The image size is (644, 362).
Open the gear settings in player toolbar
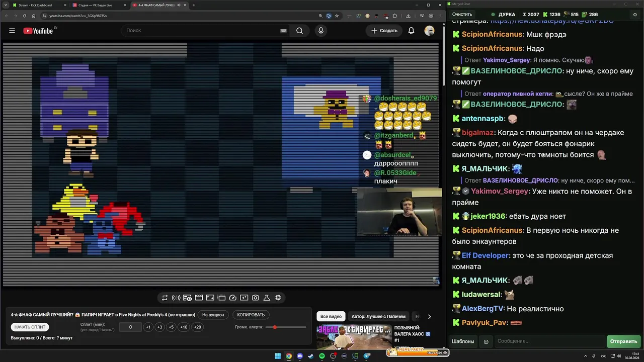coord(278,298)
